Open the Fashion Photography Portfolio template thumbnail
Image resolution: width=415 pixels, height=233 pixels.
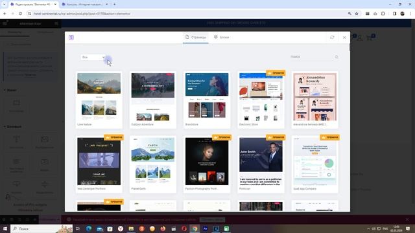[x=207, y=161]
